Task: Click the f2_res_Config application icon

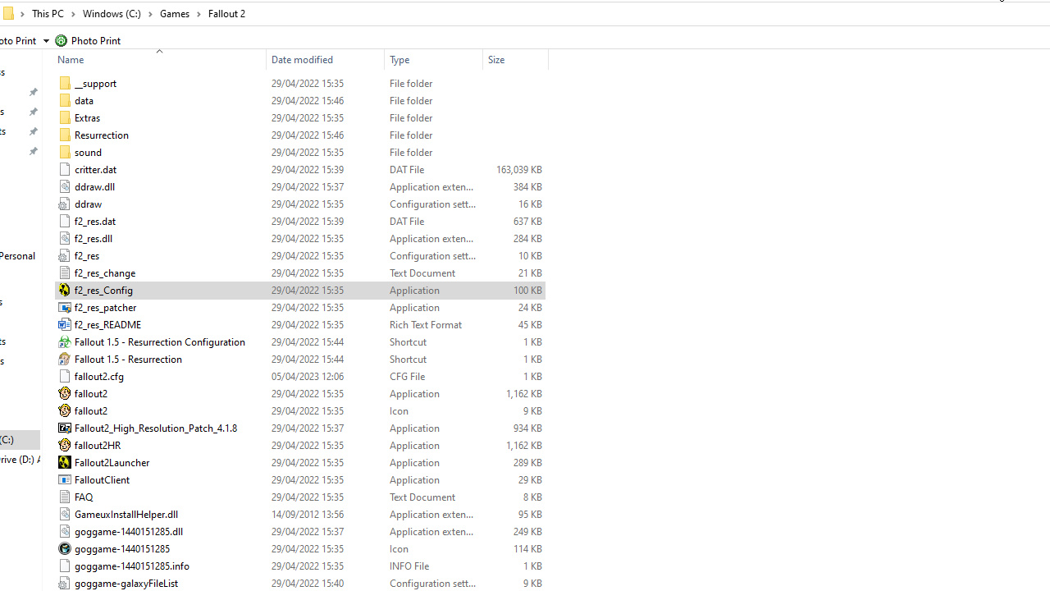Action: pyautogui.click(x=65, y=290)
